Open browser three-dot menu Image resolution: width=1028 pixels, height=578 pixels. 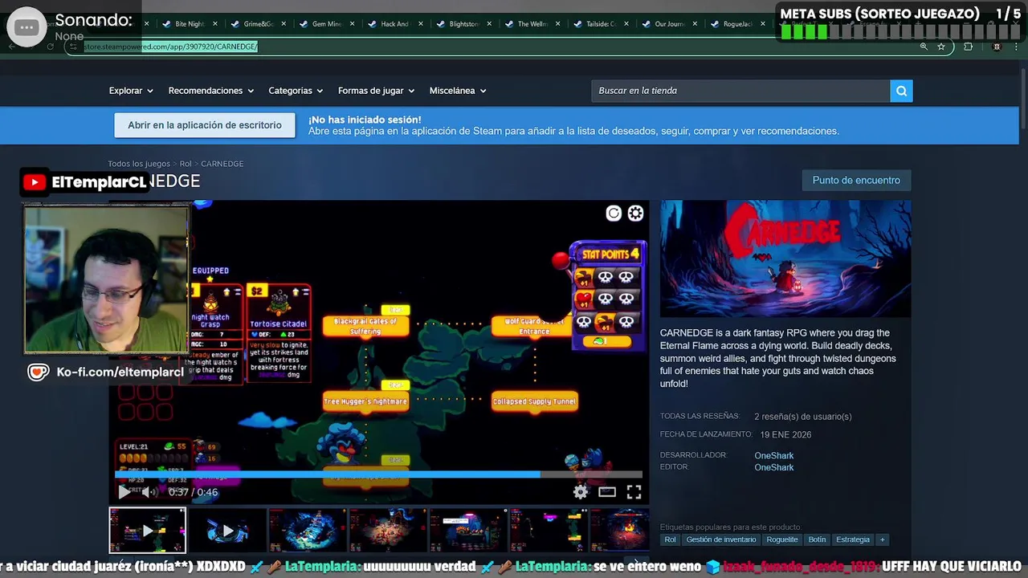[1018, 47]
